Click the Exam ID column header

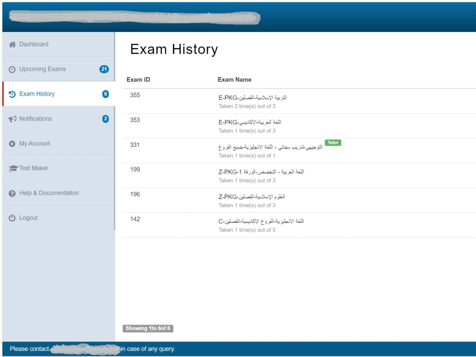pyautogui.click(x=138, y=79)
